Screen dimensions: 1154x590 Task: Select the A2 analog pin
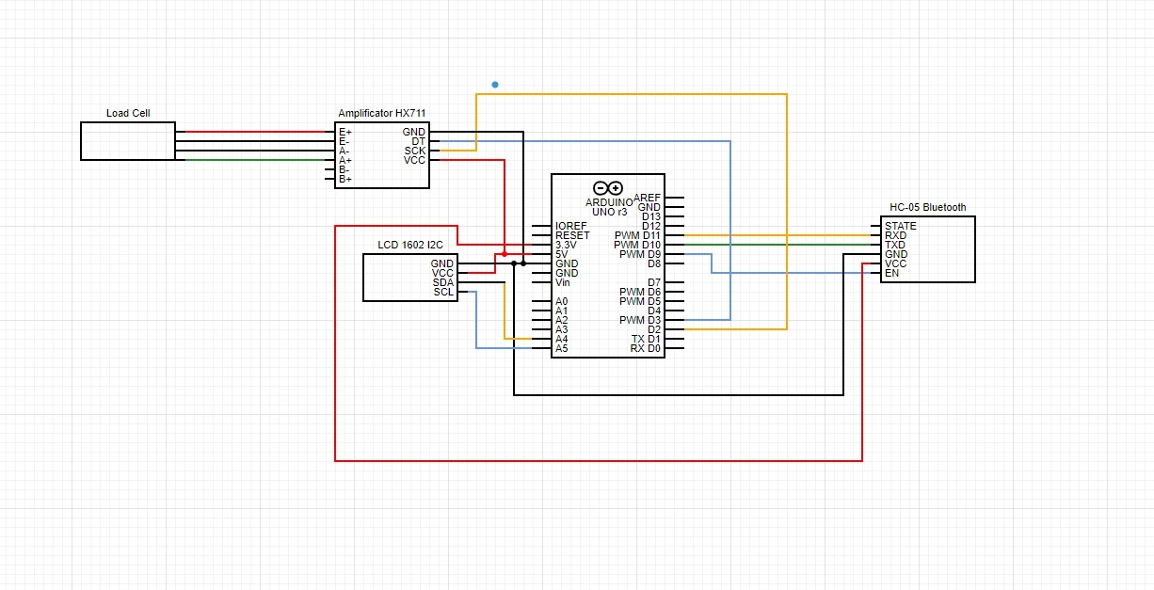(x=562, y=320)
